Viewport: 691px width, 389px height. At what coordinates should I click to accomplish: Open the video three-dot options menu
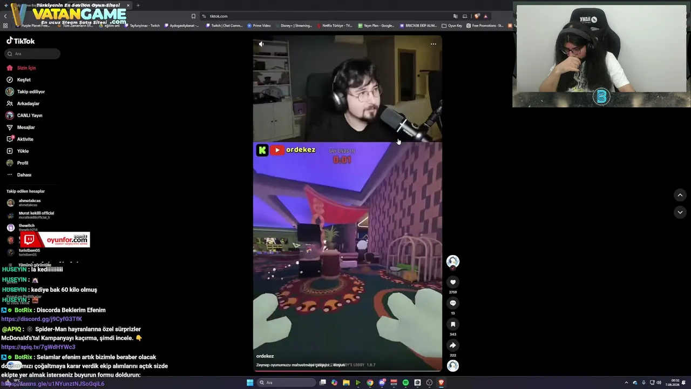(433, 44)
